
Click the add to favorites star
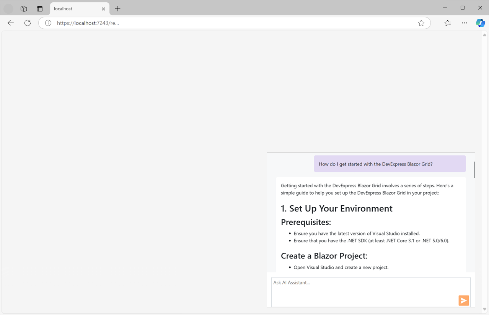[x=421, y=23]
